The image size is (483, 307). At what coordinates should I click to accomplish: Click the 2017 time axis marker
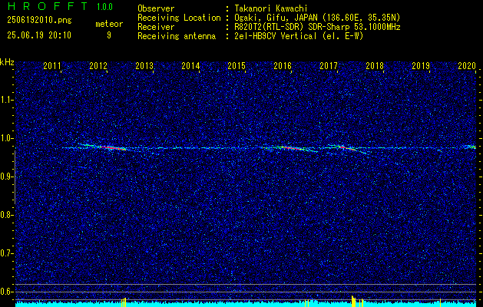tap(329, 65)
